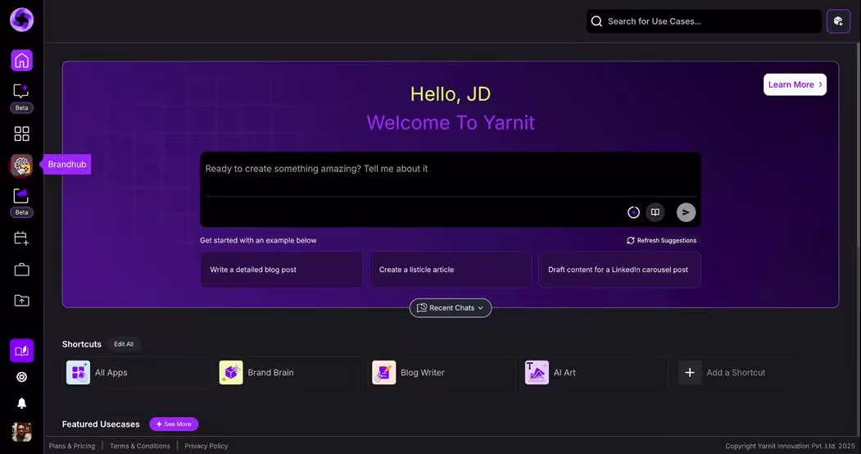The image size is (861, 454).
Task: Open Brandhub from the sidebar
Action: [x=21, y=166]
